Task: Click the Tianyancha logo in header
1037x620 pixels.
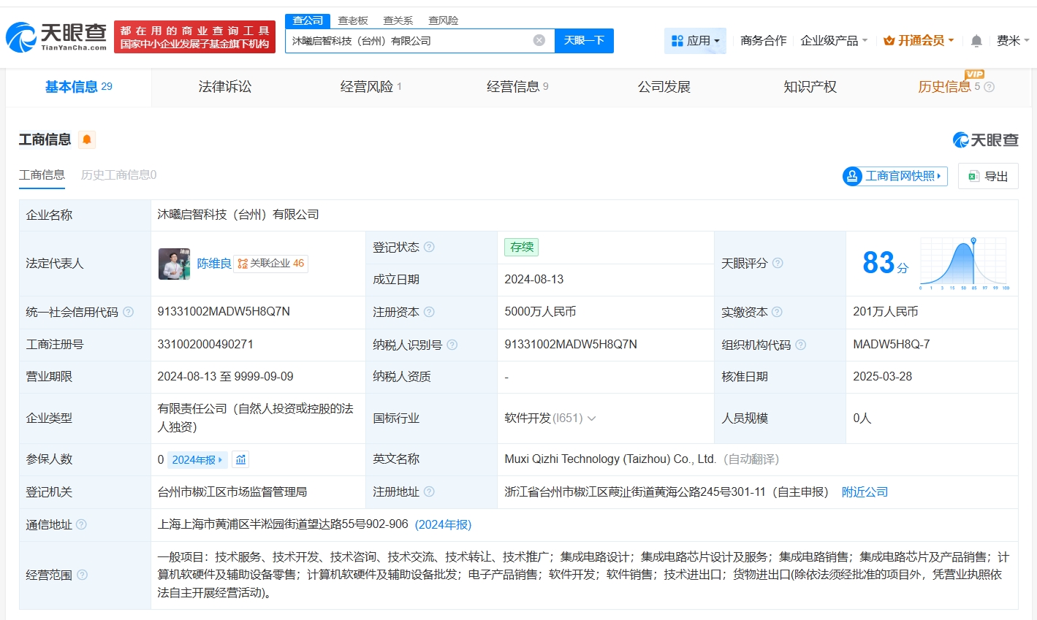Action: coord(56,37)
